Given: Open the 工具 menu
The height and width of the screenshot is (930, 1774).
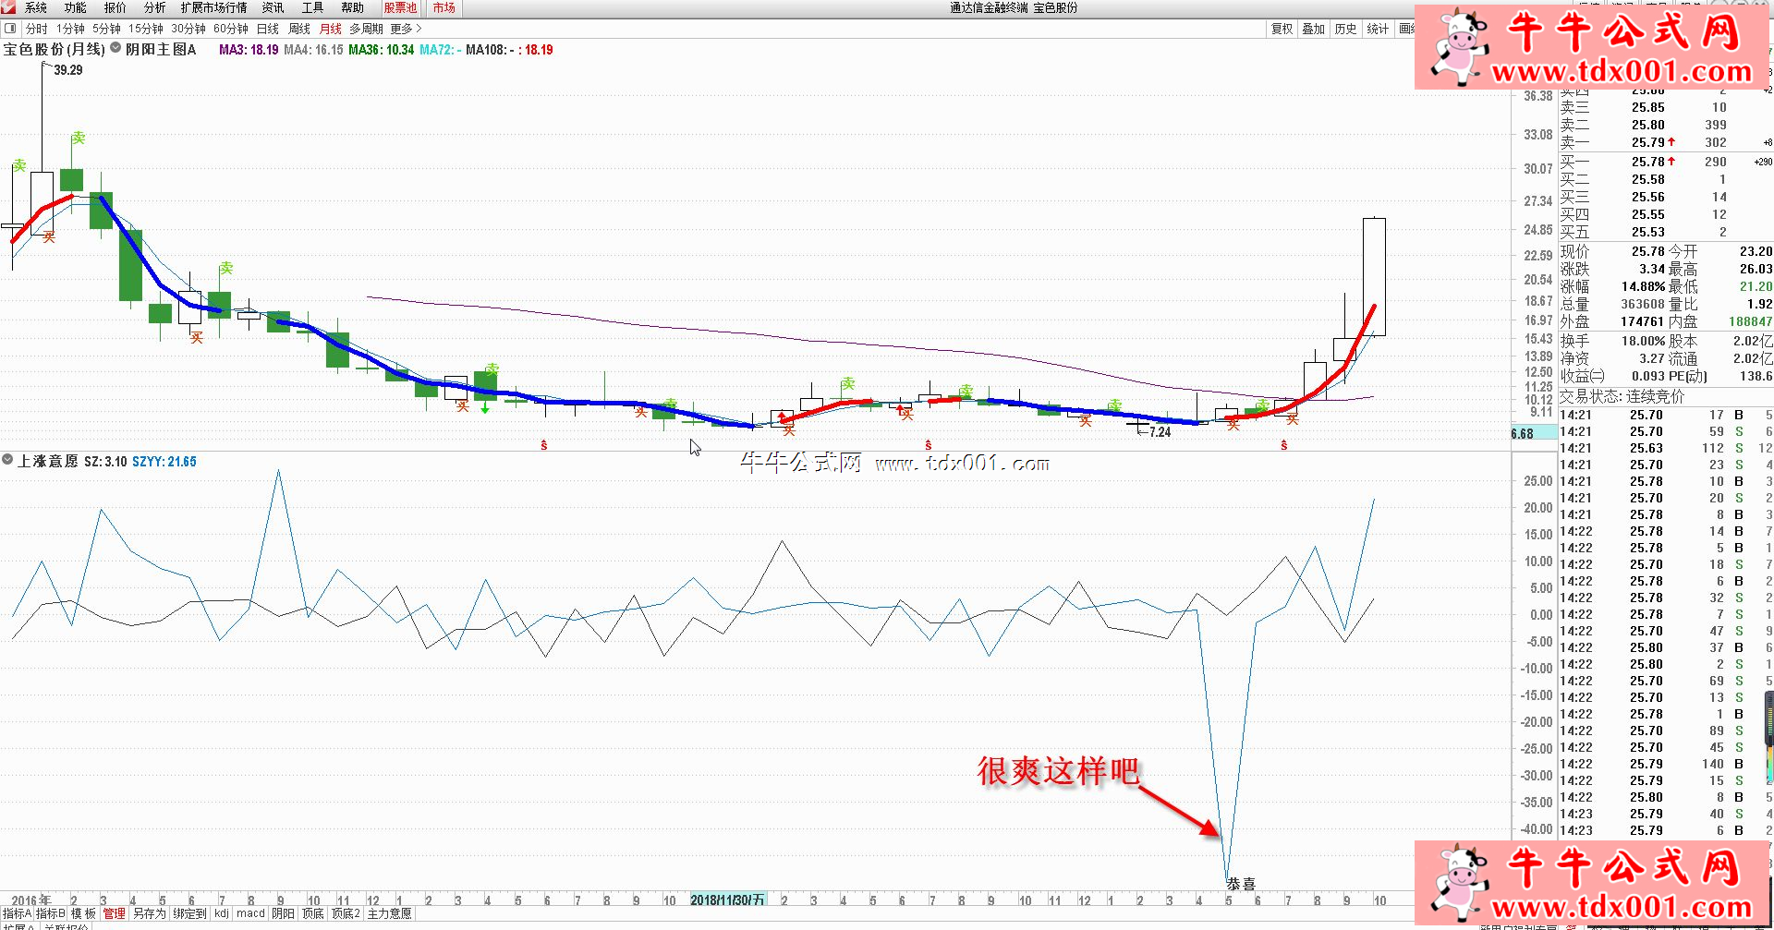Looking at the screenshot, I should coord(312,7).
